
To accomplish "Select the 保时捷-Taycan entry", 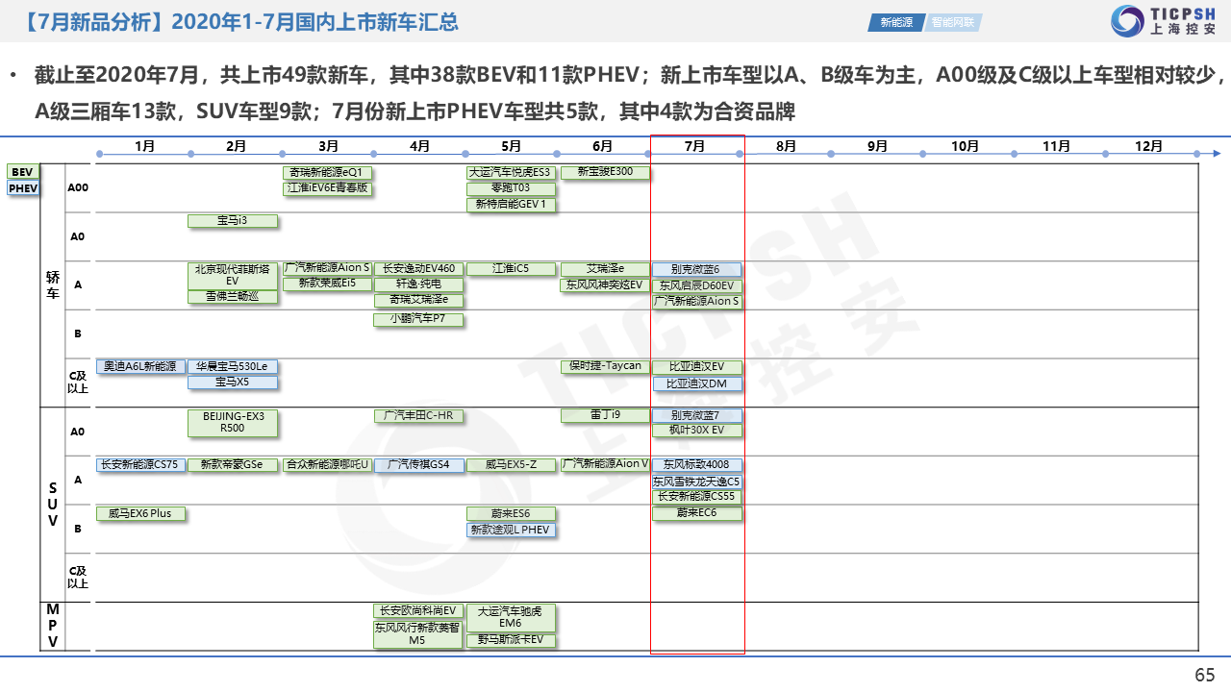I will (605, 367).
